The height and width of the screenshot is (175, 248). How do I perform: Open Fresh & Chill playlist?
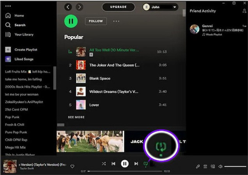(x=14, y=125)
